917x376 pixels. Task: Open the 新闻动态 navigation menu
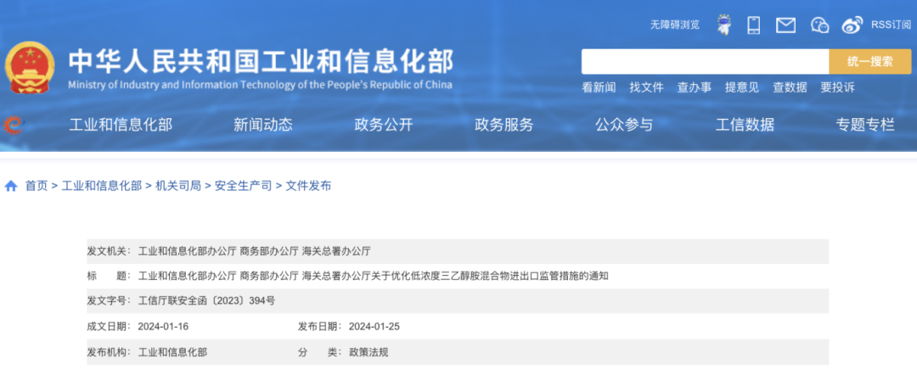pos(263,125)
